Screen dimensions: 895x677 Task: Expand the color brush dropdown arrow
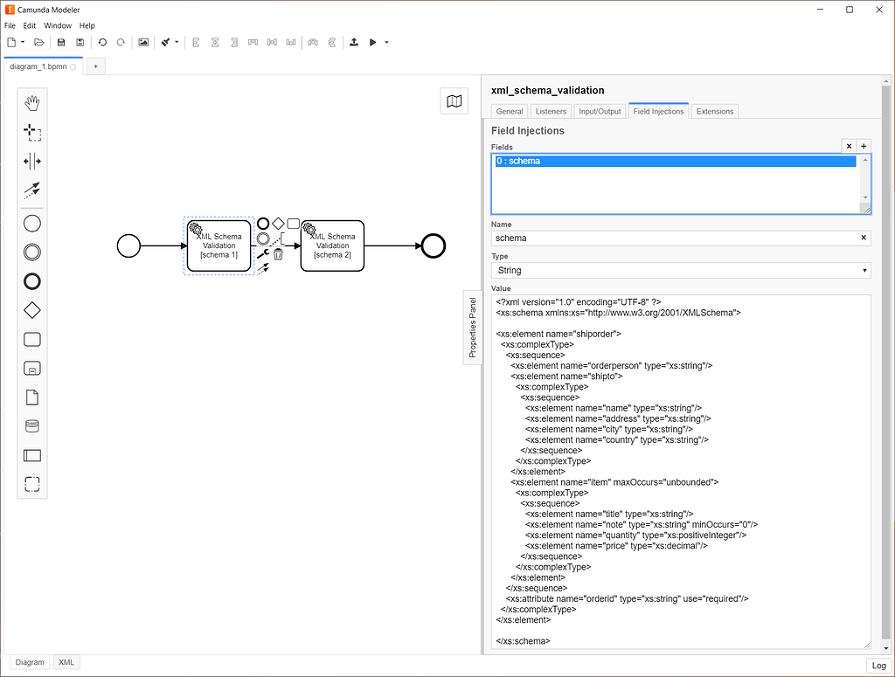177,42
